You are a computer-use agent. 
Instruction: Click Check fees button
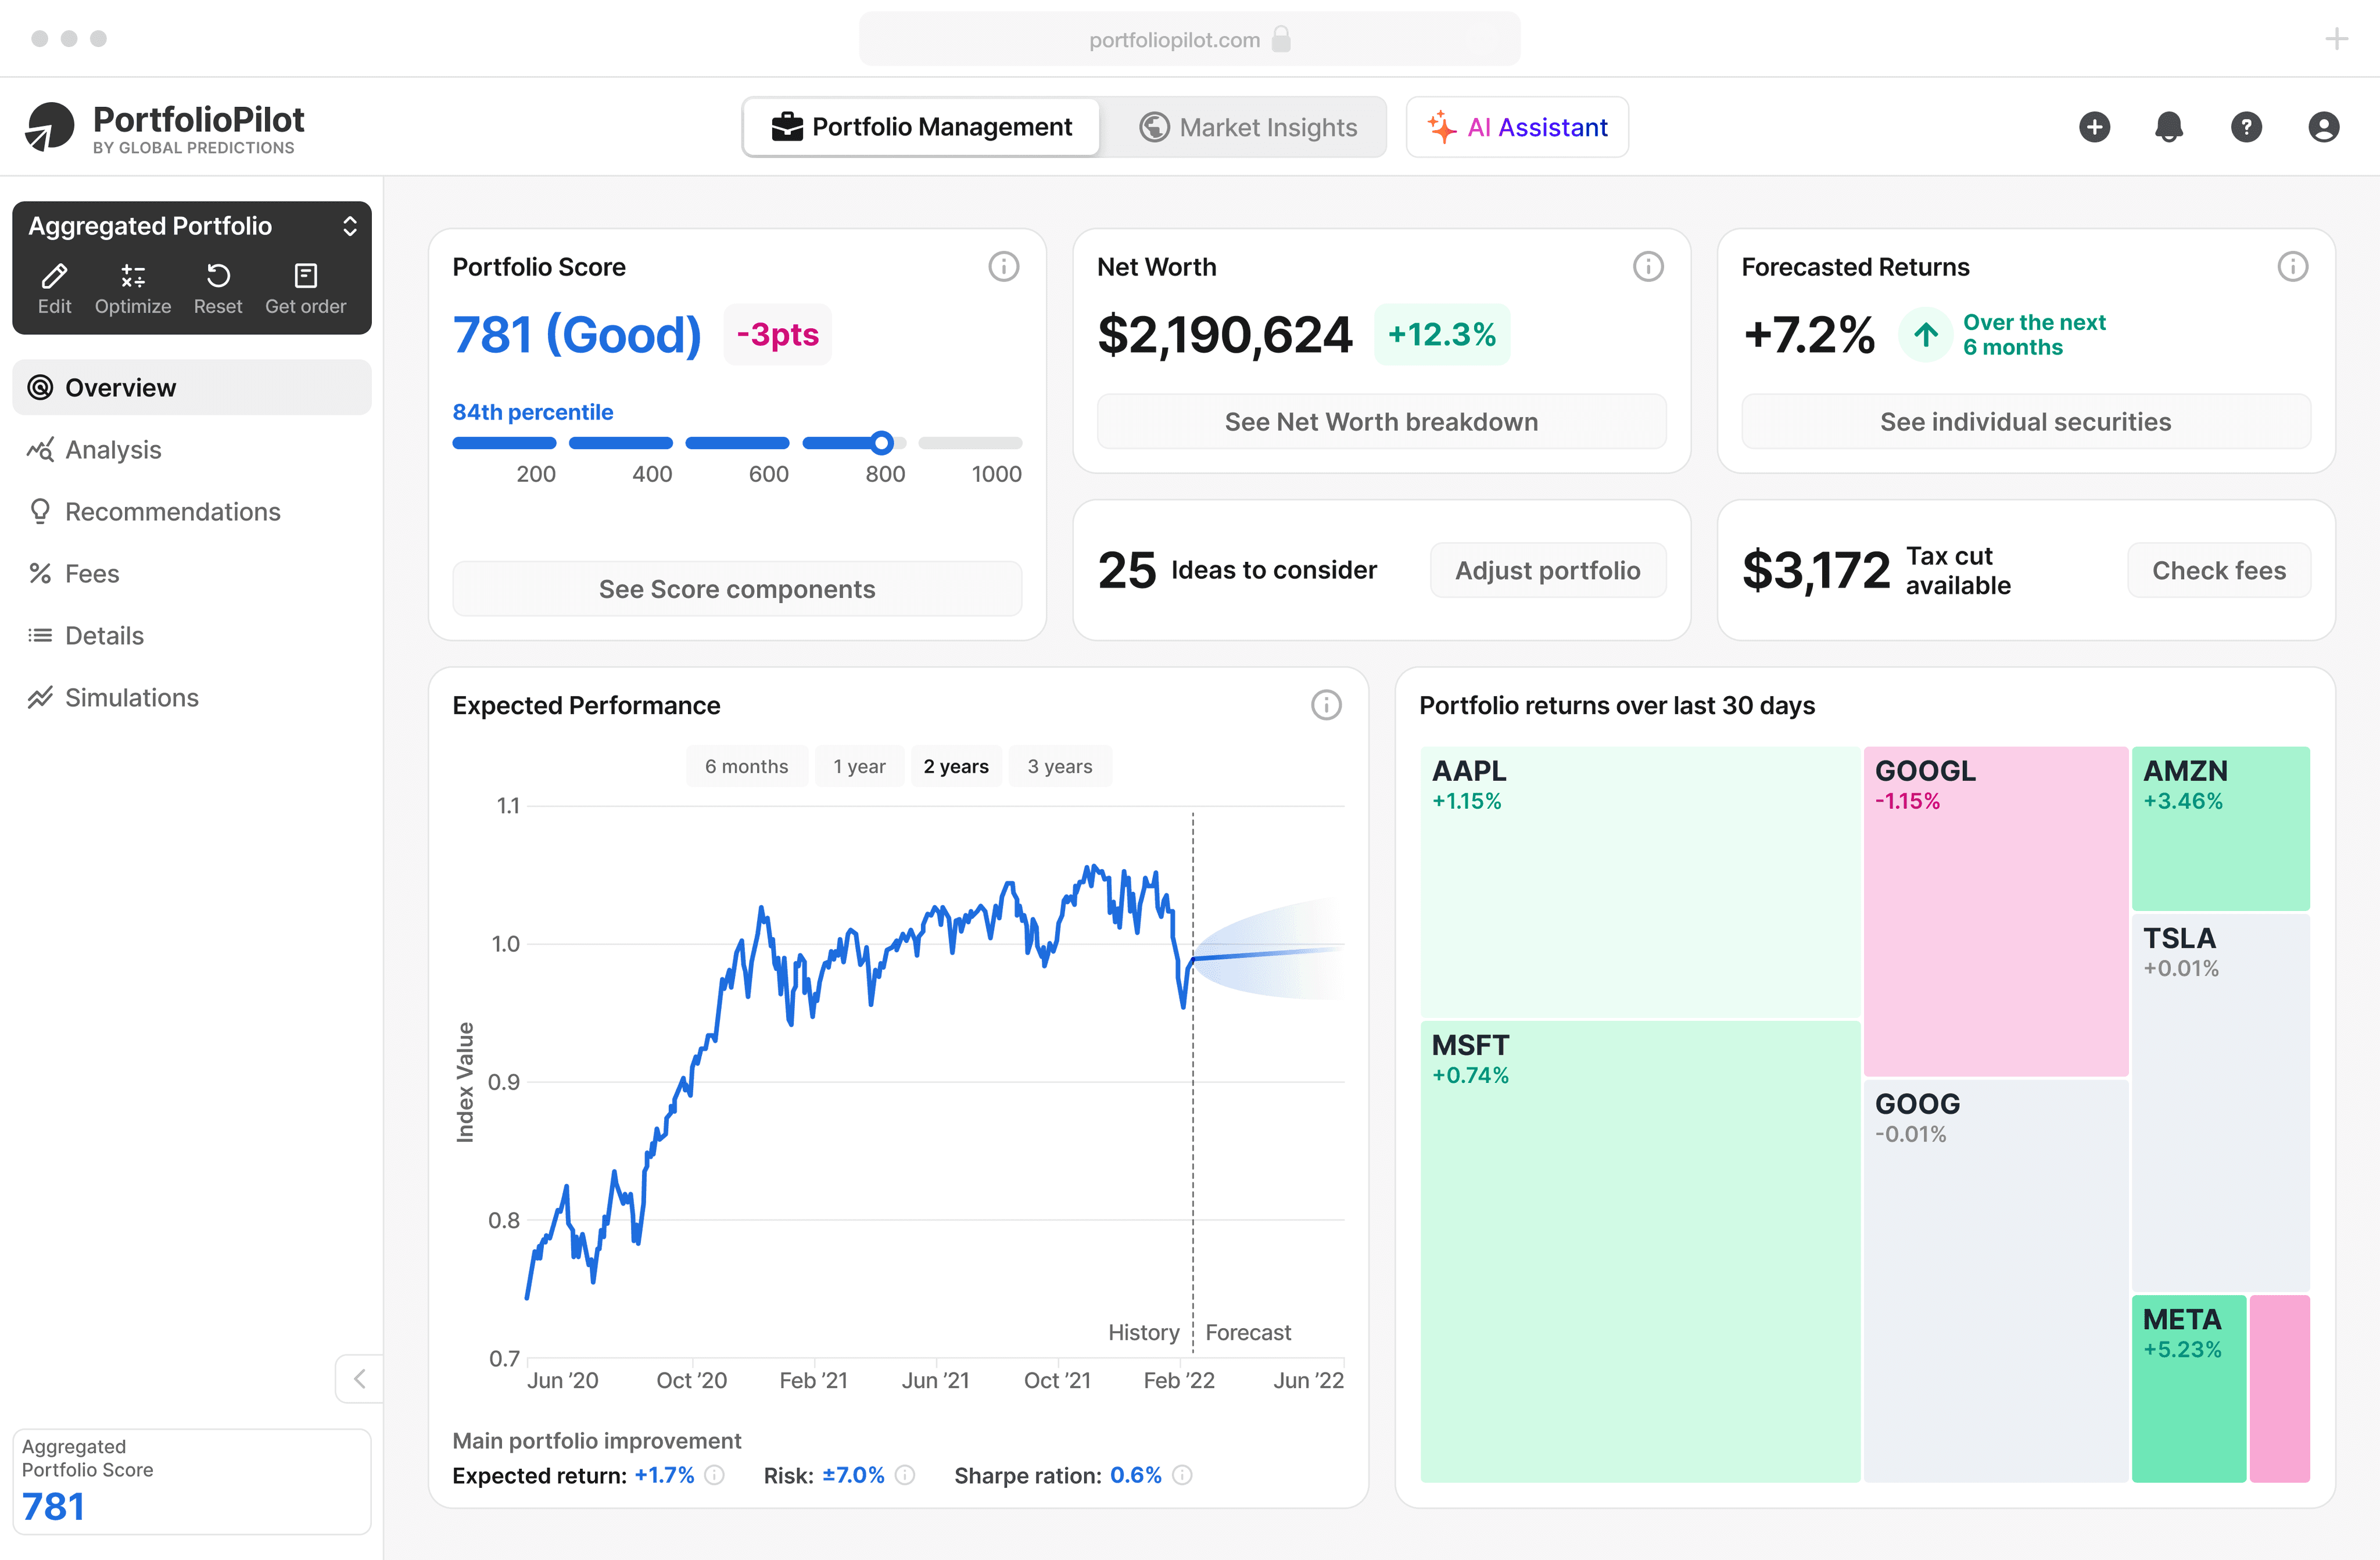2218,570
